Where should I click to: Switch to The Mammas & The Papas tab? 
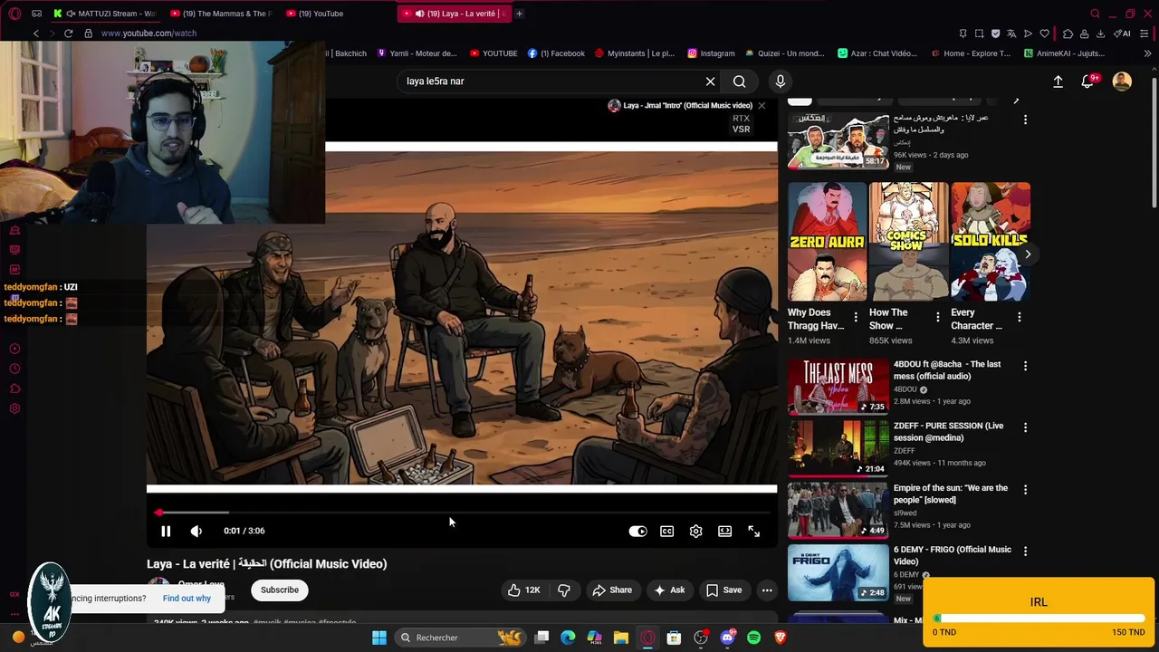pos(220,14)
